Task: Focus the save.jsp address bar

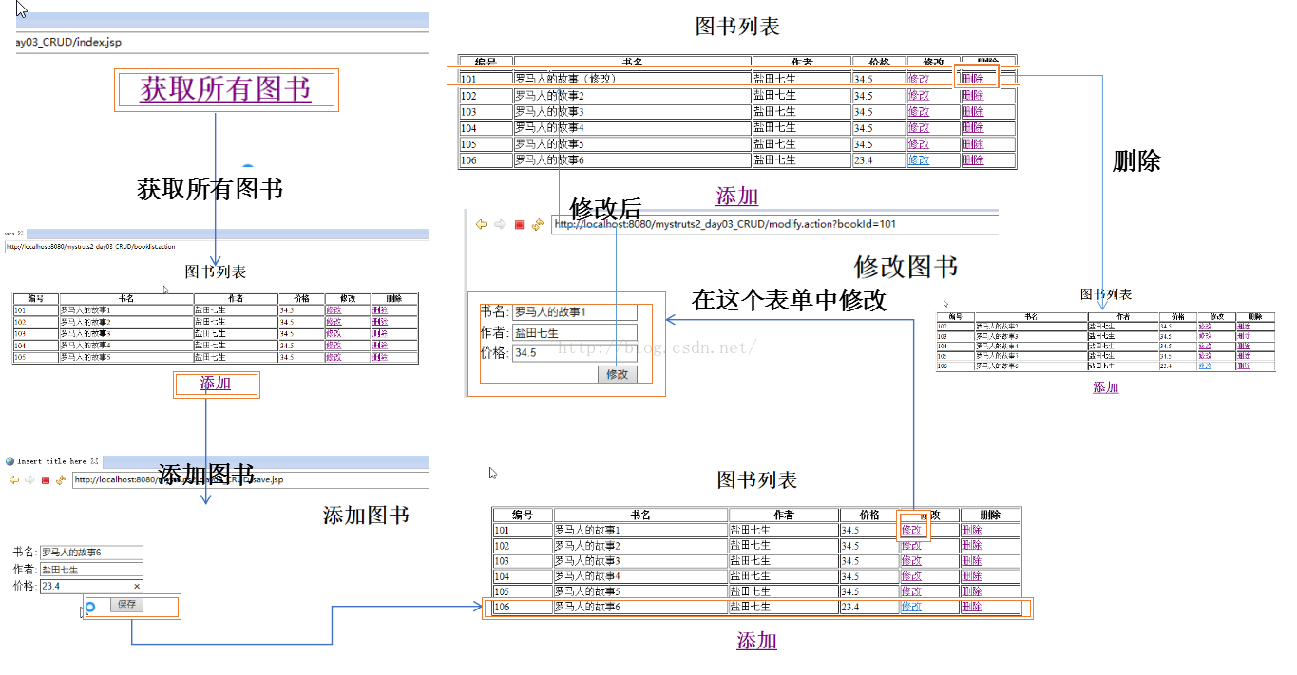Action: click(251, 479)
